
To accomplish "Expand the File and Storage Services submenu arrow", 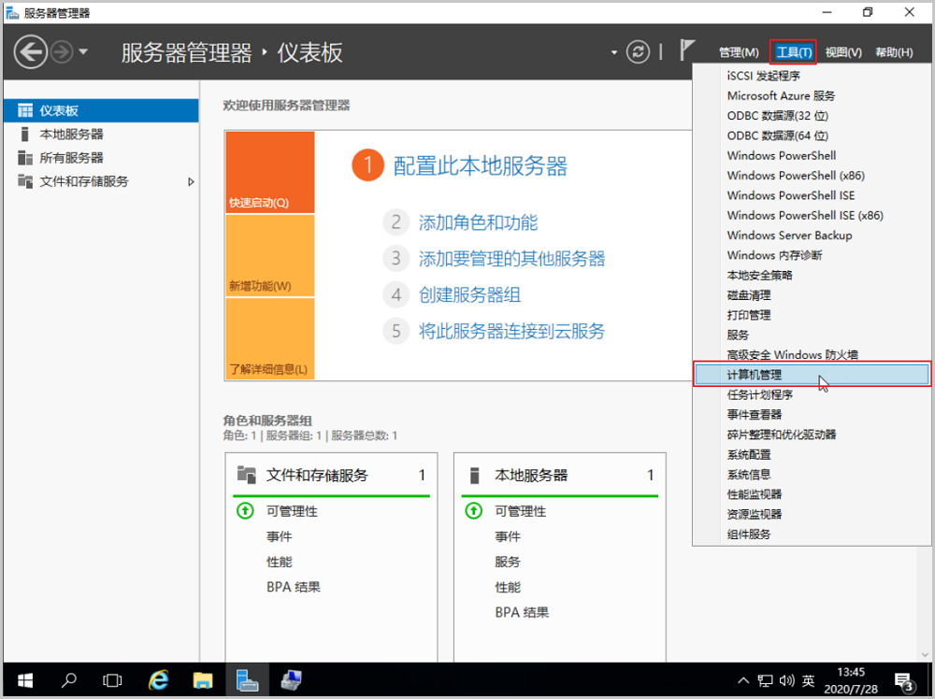I will [x=192, y=181].
